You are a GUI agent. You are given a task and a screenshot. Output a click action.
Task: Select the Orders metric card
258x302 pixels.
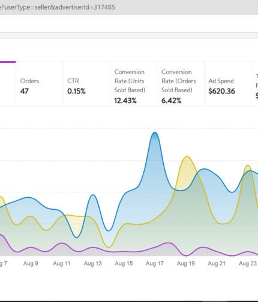40,83
